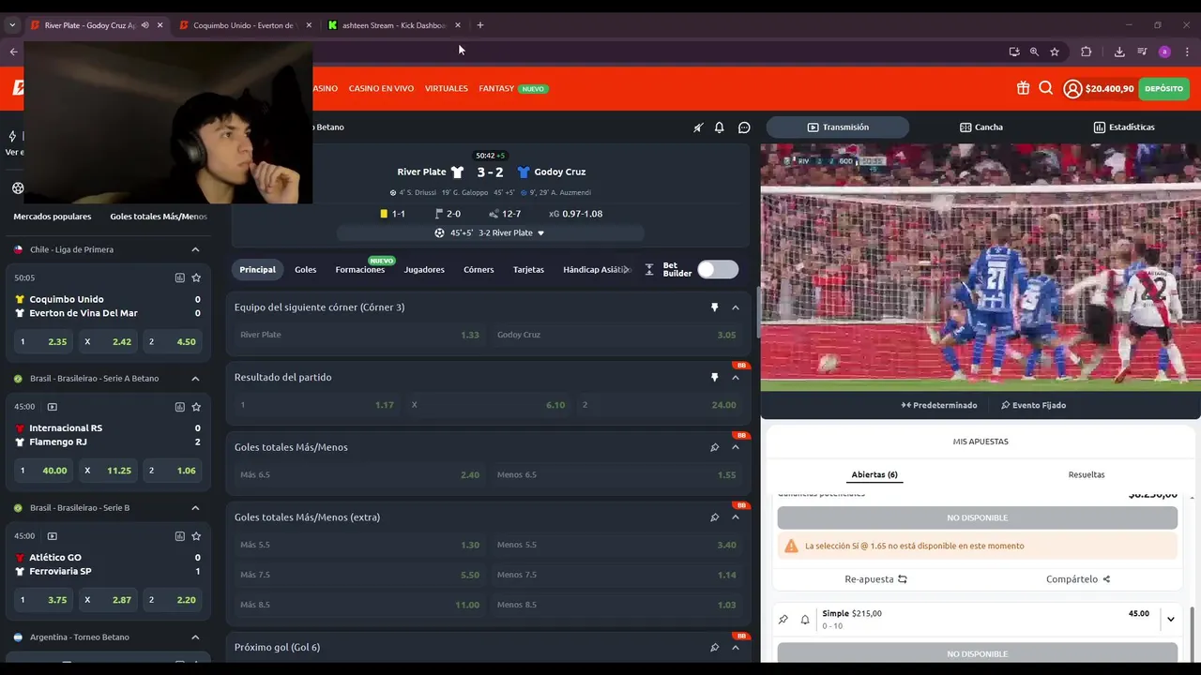Screen dimensions: 1201x675
Task: Unpin the Resultado del partido market
Action: pyautogui.click(x=714, y=377)
